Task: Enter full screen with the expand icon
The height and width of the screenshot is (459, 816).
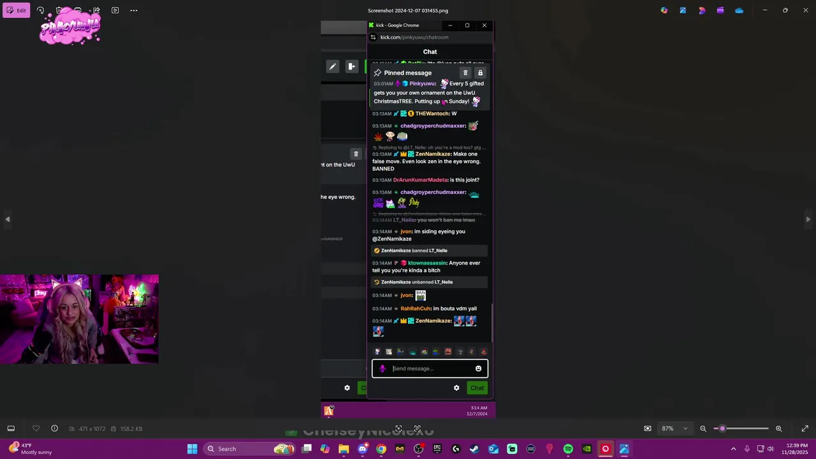Action: pyautogui.click(x=805, y=428)
